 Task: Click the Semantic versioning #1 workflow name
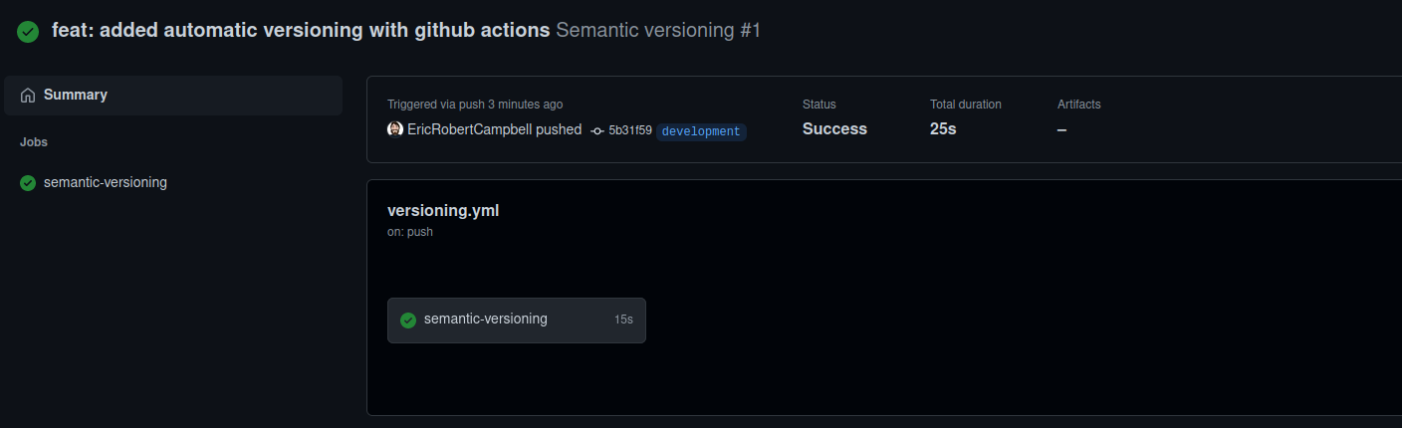pyautogui.click(x=658, y=30)
